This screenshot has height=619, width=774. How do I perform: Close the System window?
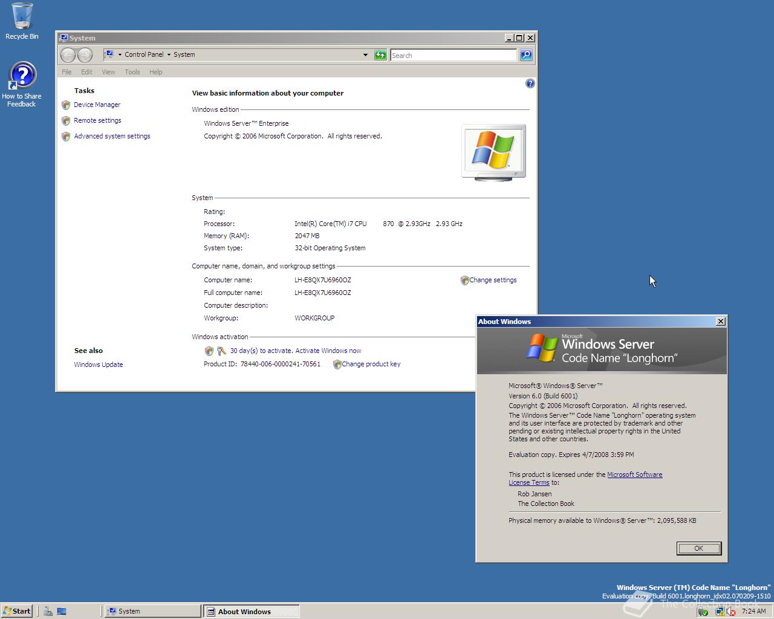pos(529,38)
